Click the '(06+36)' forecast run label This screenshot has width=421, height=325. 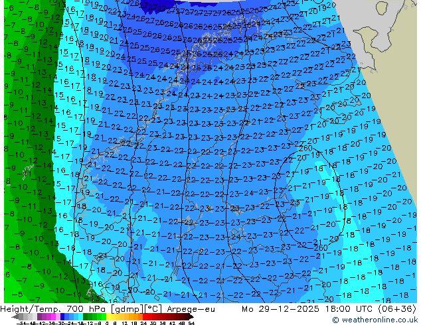pos(397,309)
